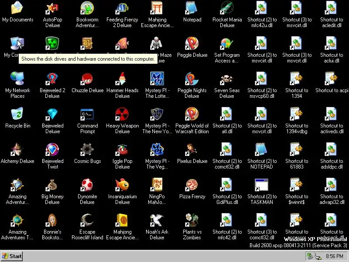Select Peggle World of Warcraft Edition icon
The image size is (349, 262).
click(x=192, y=114)
